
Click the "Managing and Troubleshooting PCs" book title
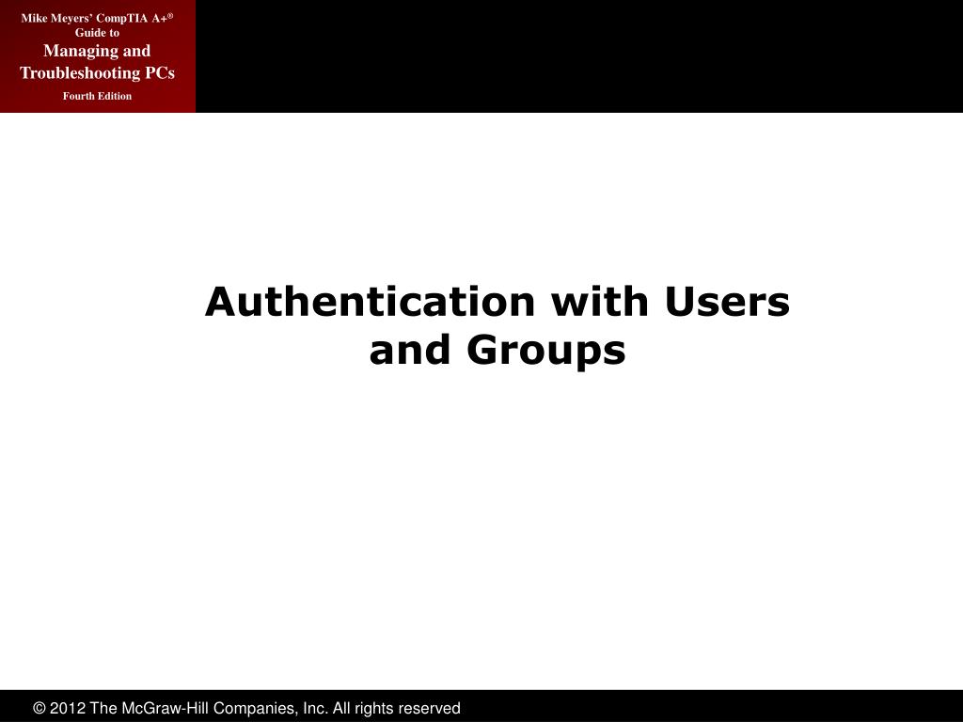click(97, 61)
